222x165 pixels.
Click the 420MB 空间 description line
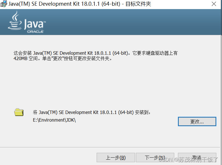[63, 58]
